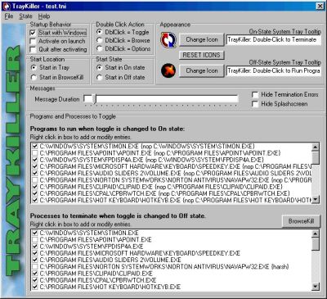The height and width of the screenshot is (299, 327).
Task: Enable Quit after activating checkbox
Action: pyautogui.click(x=33, y=50)
